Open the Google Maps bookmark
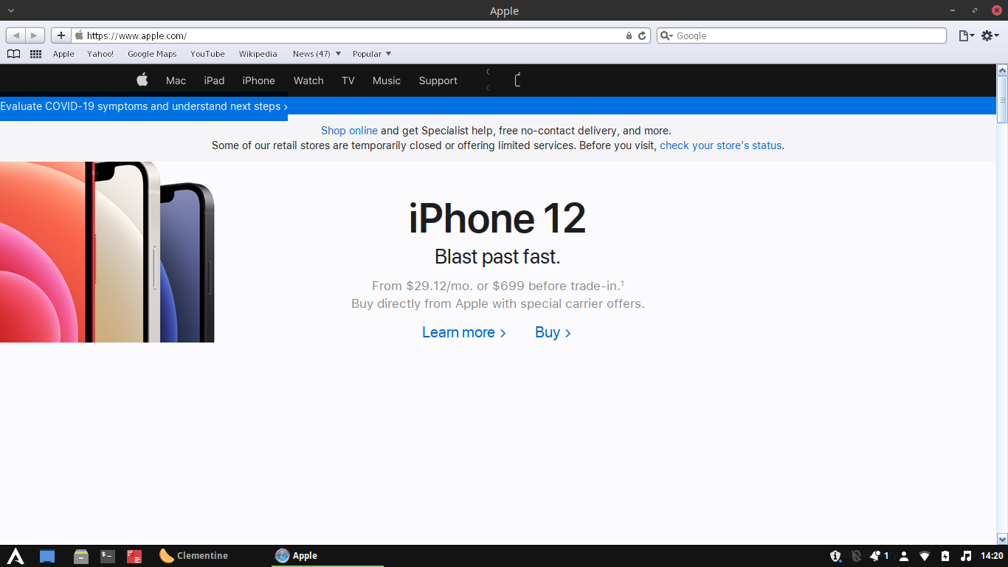 tap(152, 54)
